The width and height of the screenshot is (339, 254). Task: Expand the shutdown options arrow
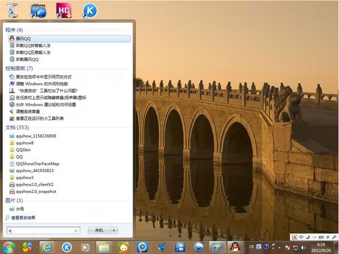pos(115,230)
